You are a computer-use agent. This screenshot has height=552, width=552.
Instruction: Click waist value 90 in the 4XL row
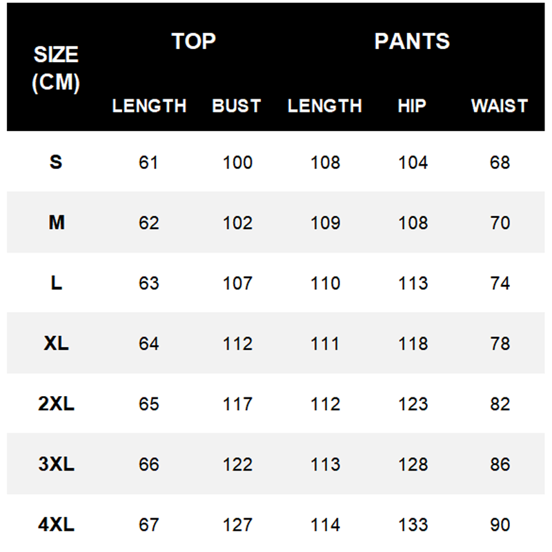[500, 524]
